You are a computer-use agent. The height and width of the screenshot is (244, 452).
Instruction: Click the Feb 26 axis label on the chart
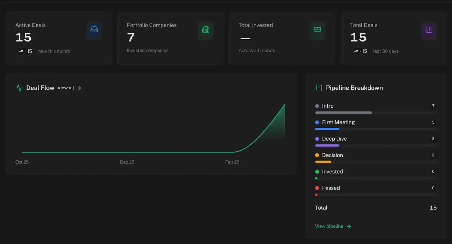pyautogui.click(x=232, y=162)
